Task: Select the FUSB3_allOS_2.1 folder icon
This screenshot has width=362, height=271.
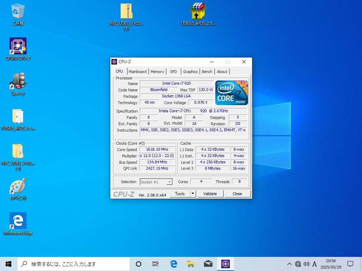Action: click(18, 119)
